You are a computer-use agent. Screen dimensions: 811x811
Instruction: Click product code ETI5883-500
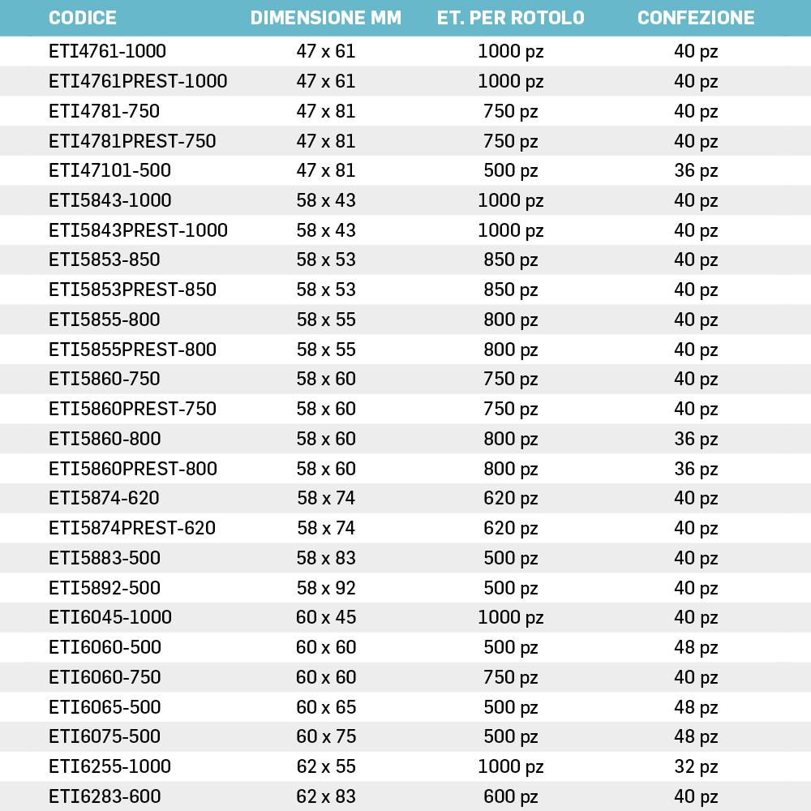tap(105, 558)
